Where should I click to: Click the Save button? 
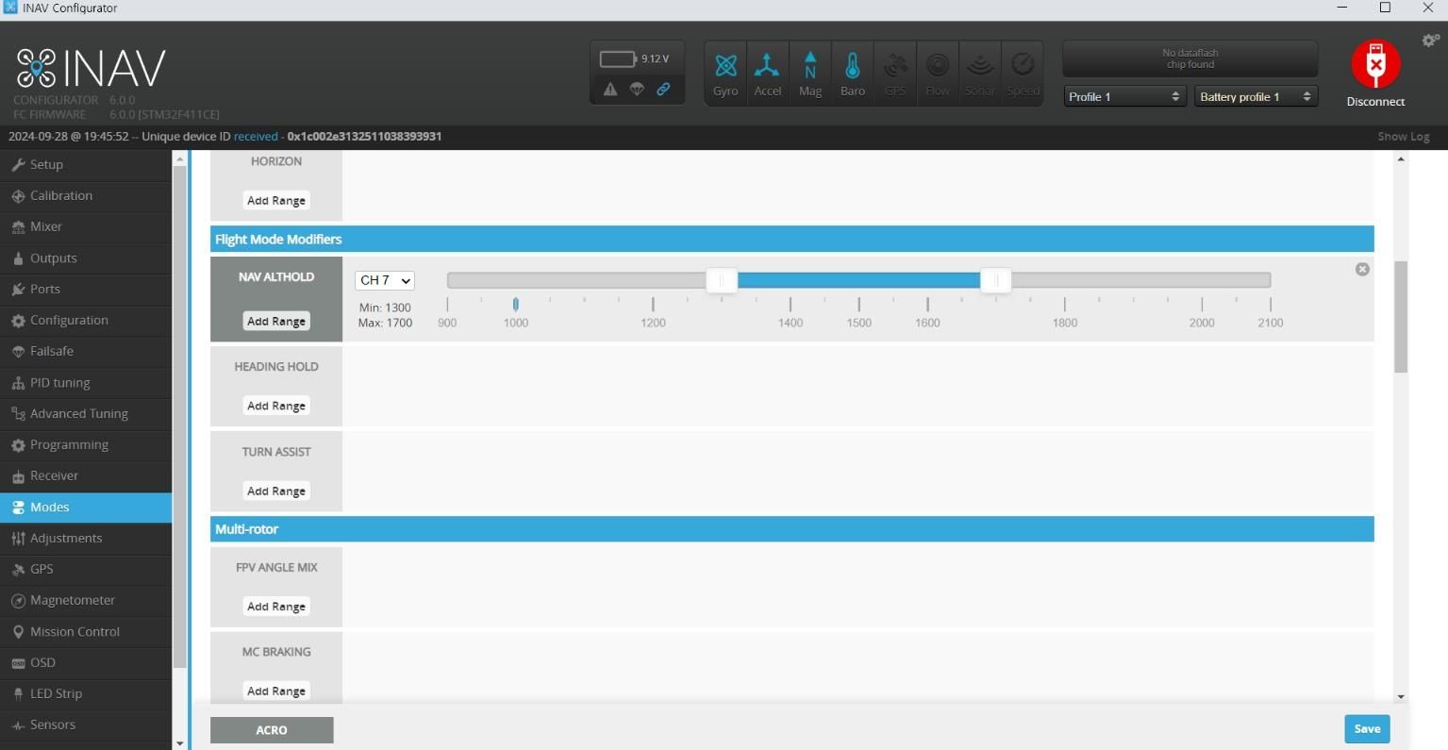[1366, 728]
